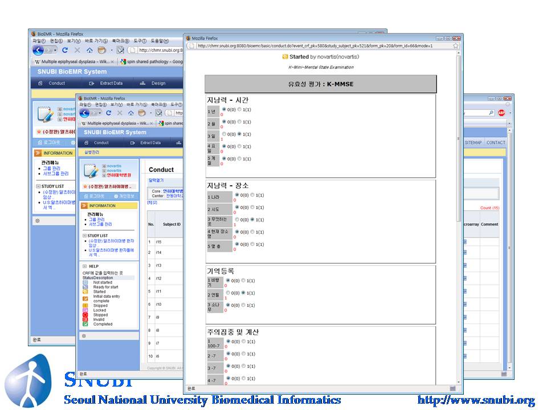Go home in rear BioEMR Firefox window

tap(89, 50)
